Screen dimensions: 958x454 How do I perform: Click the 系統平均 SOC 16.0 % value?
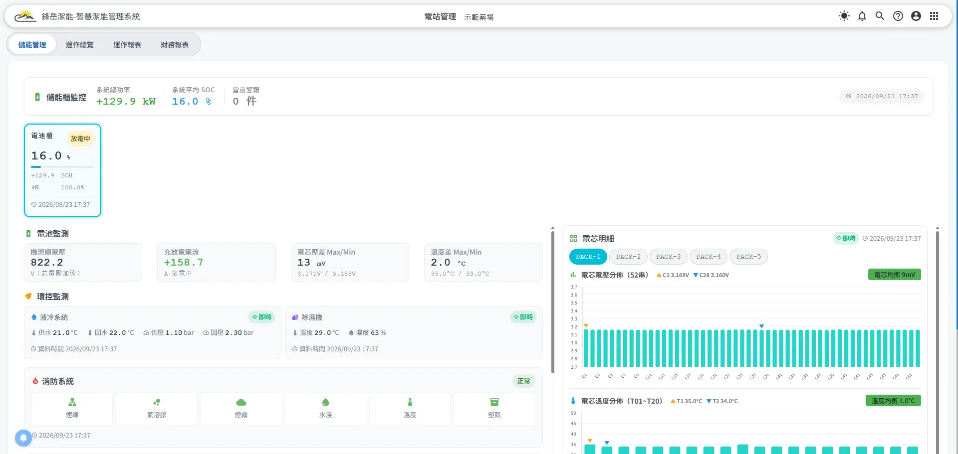(x=192, y=101)
